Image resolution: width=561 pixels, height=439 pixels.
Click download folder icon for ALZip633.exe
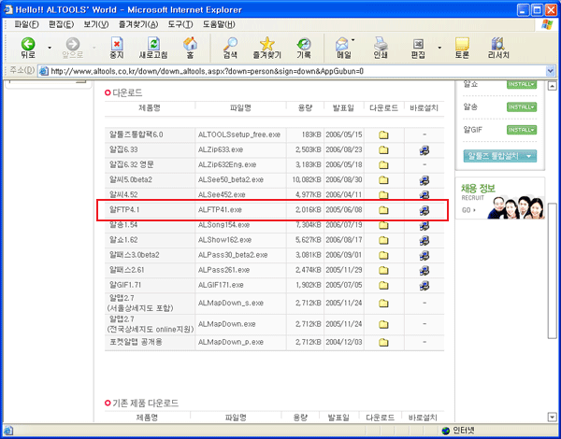(x=383, y=149)
